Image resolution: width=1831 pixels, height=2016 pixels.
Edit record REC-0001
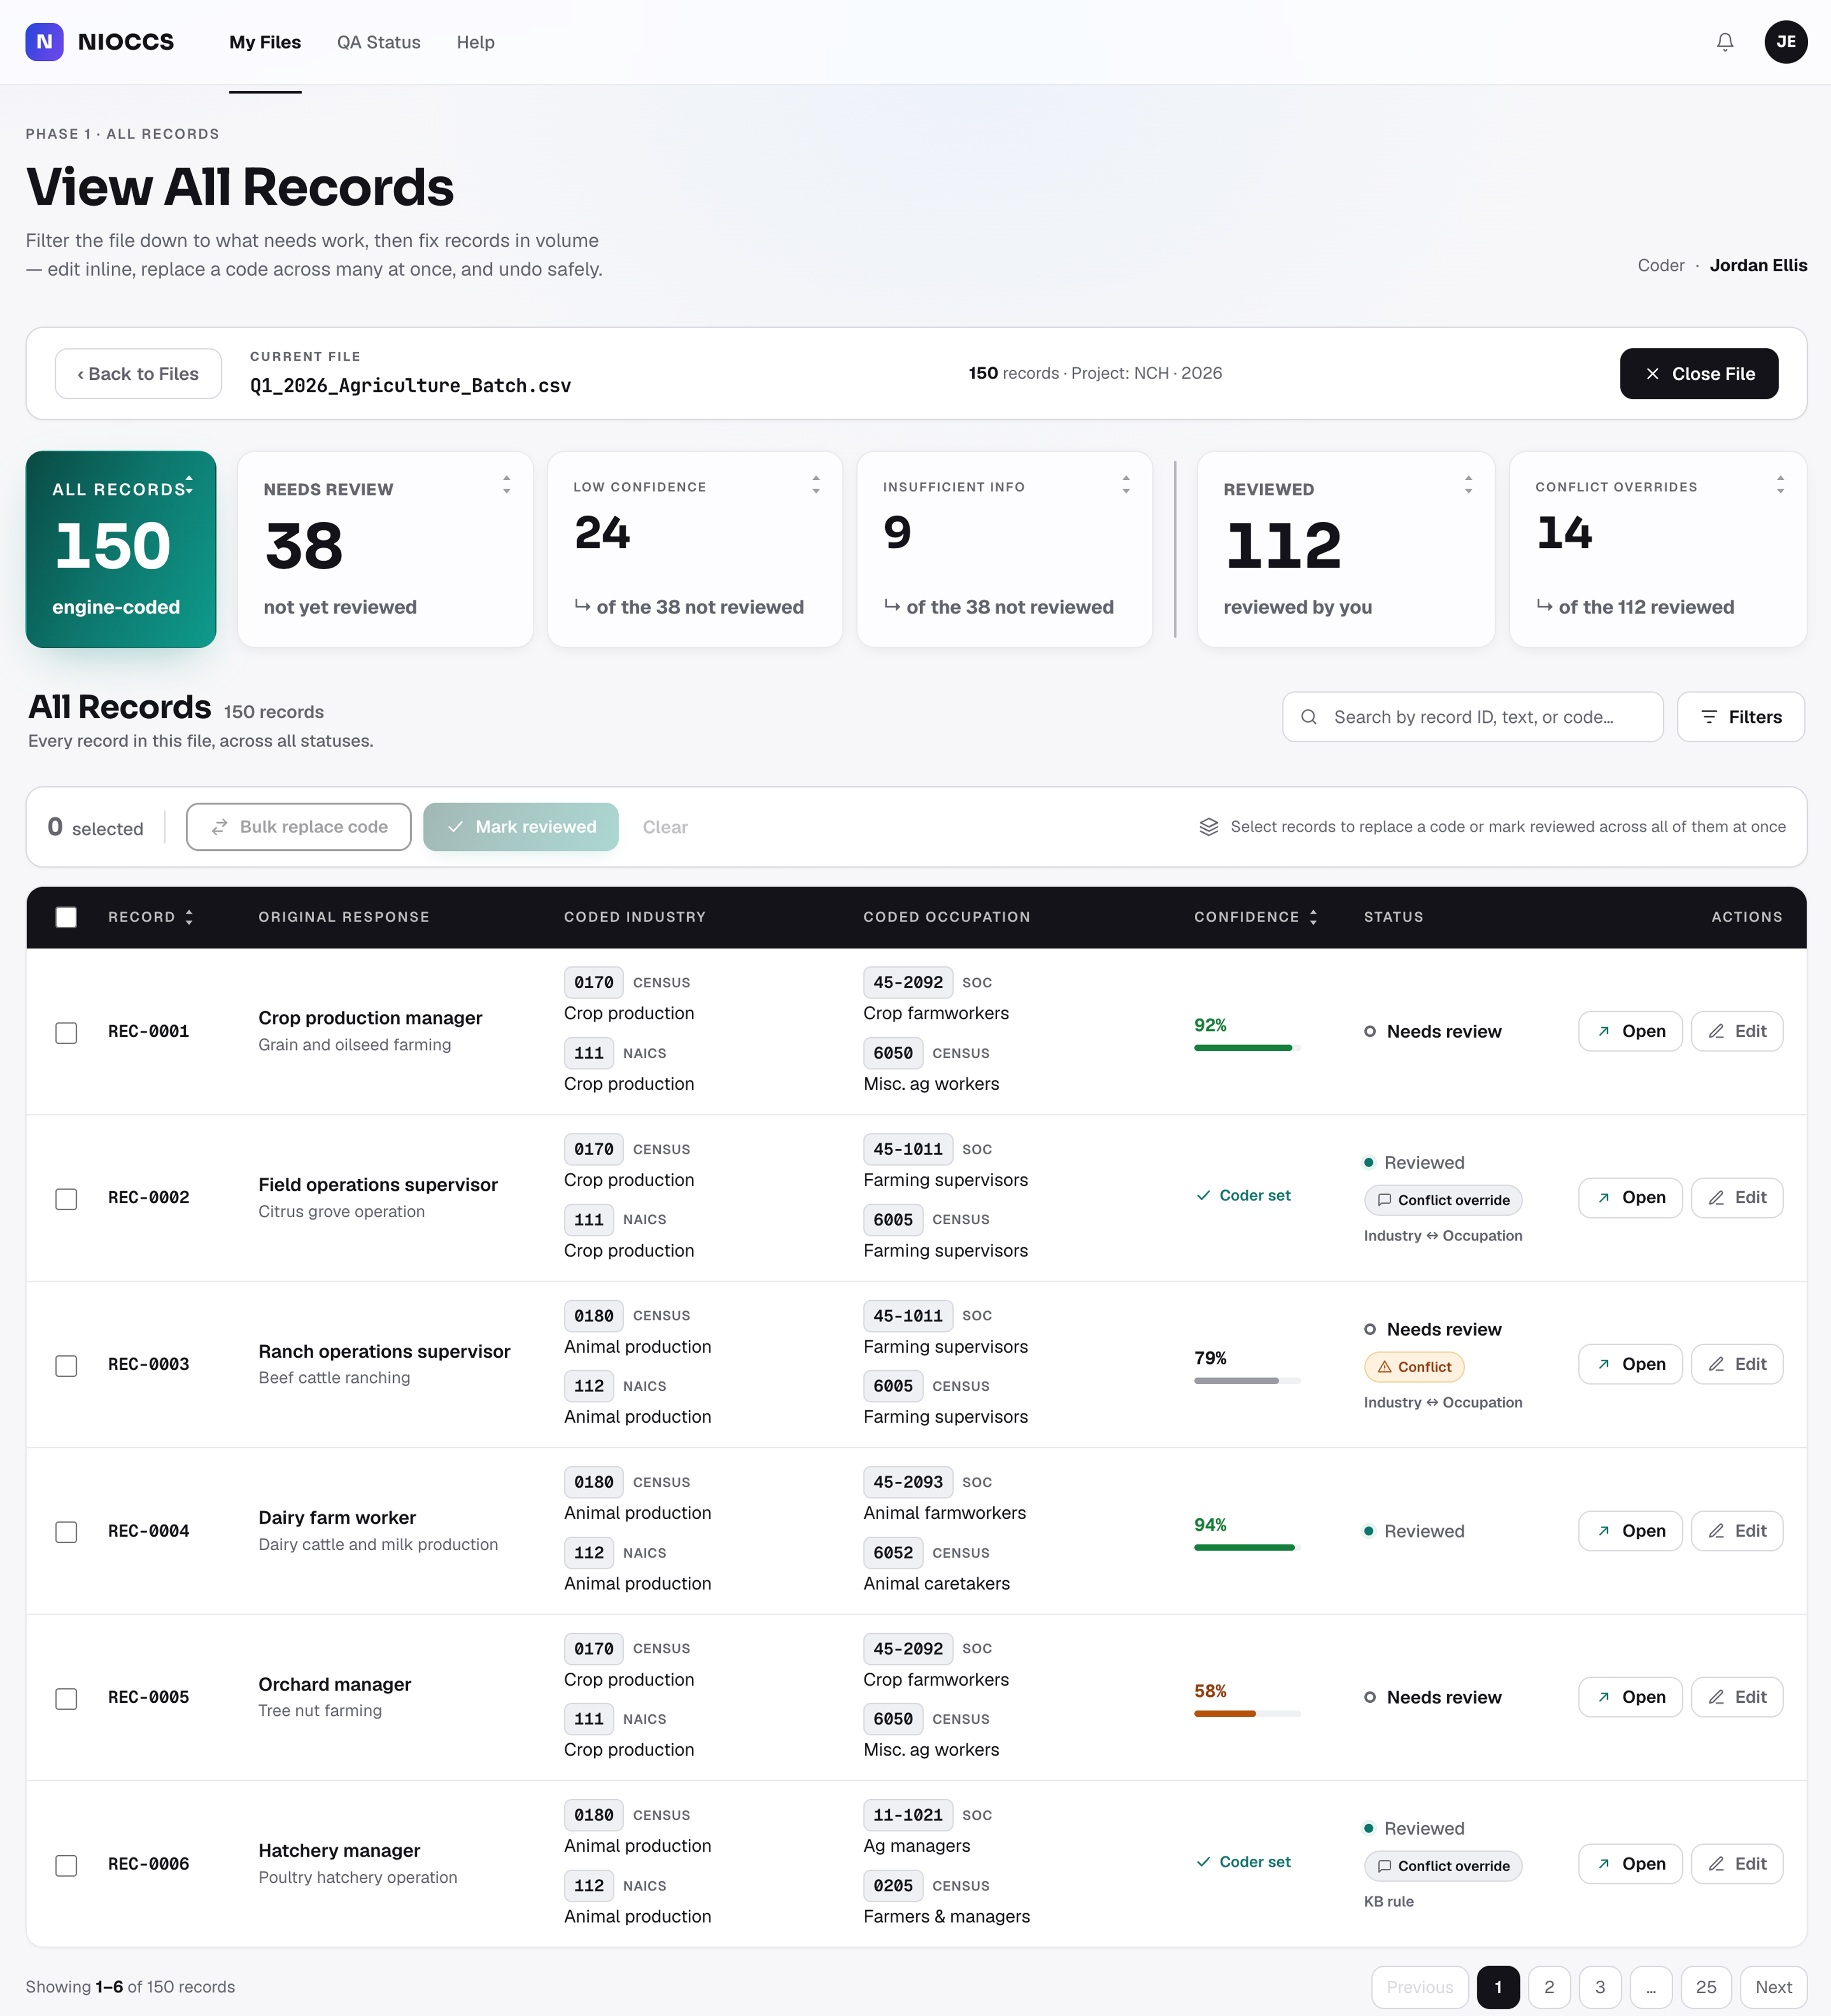coord(1736,1031)
